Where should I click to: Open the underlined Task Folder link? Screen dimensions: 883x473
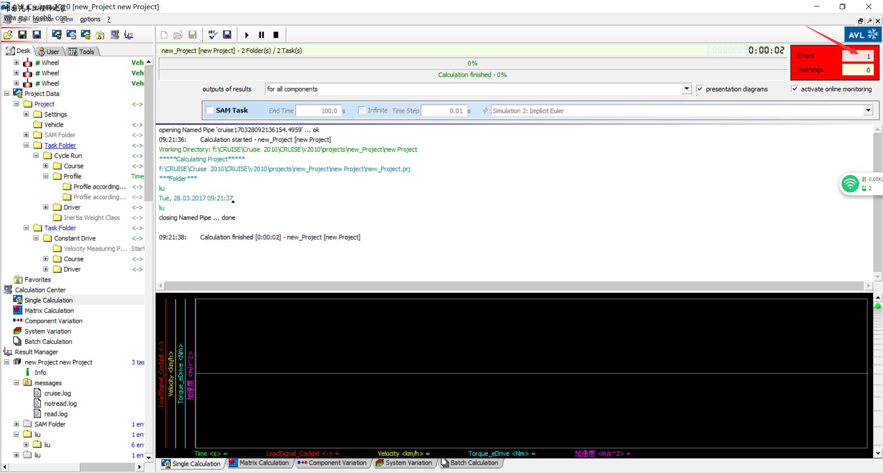point(60,145)
